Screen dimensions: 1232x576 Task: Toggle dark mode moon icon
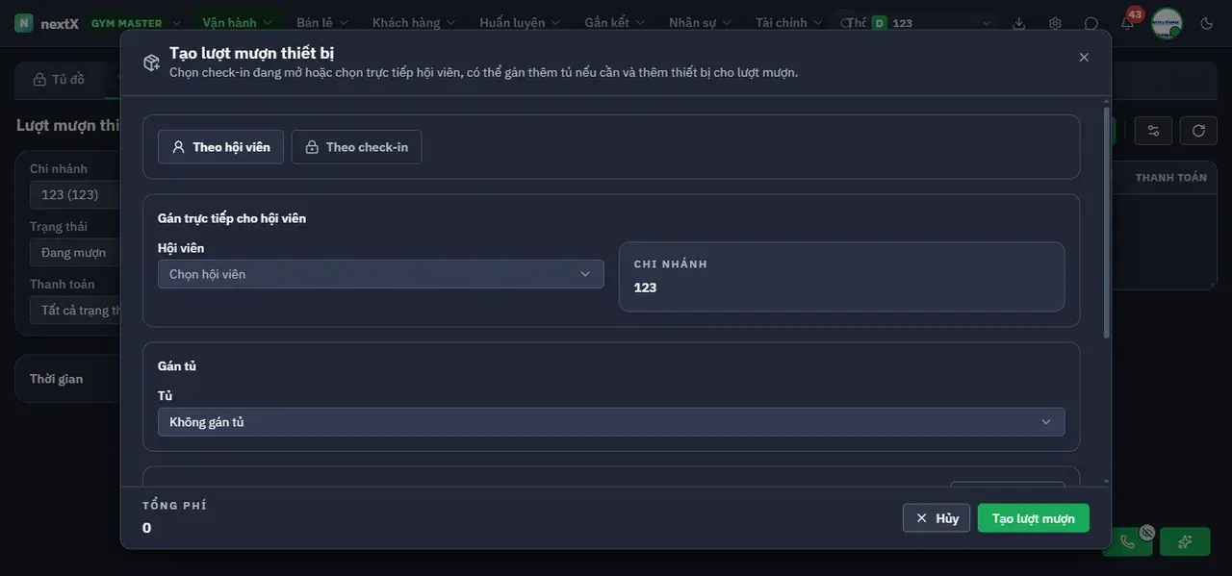(1207, 23)
